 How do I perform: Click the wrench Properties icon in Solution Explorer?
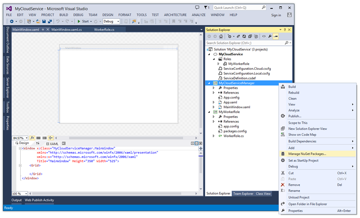(x=270, y=36)
